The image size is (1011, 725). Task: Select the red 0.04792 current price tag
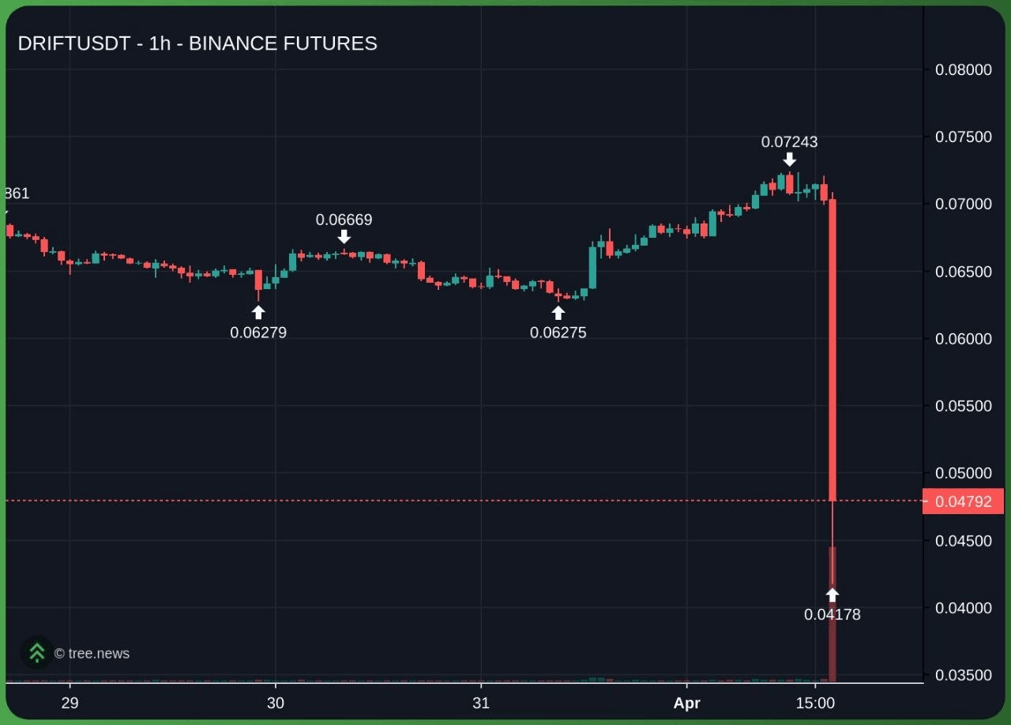pyautogui.click(x=963, y=501)
